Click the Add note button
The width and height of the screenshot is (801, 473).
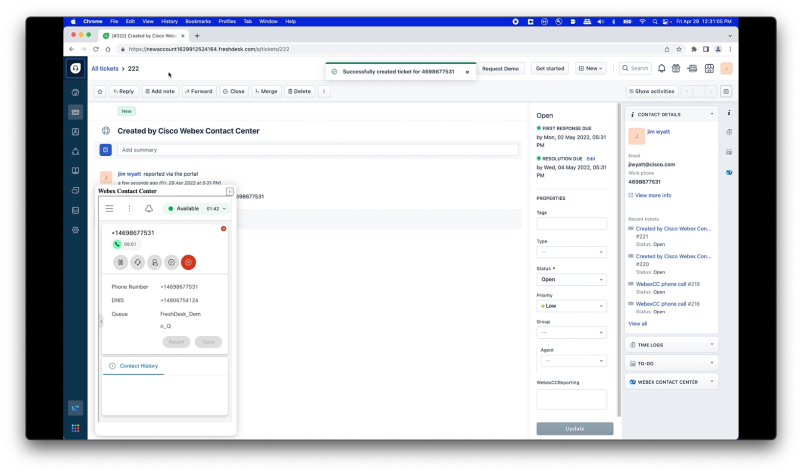tap(160, 91)
